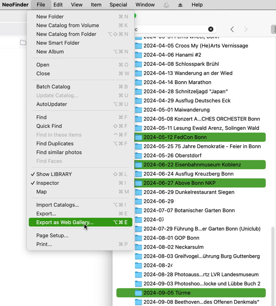Toggle the Show LIBRARY menu option
The width and height of the screenshot is (276, 306).
[54, 174]
